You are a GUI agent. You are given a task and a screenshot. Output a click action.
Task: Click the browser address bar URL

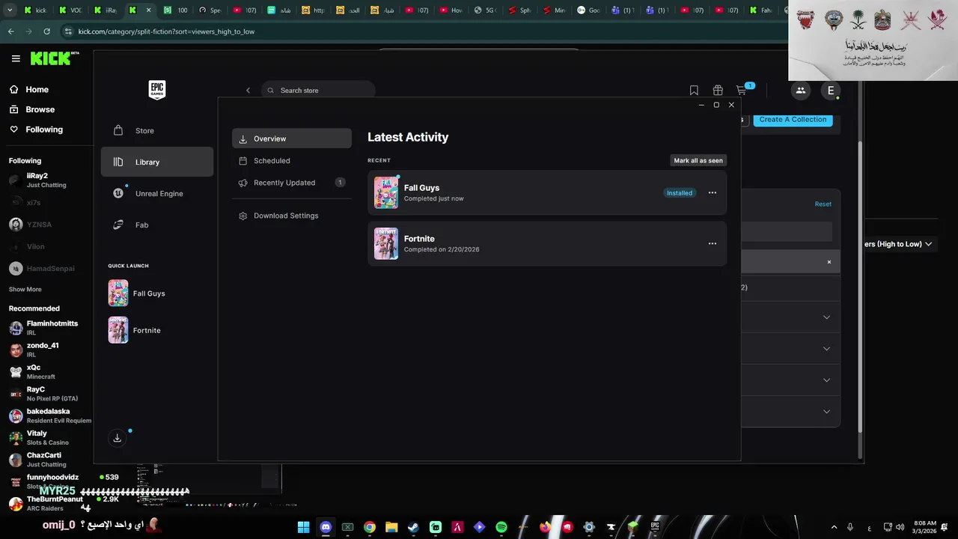[166, 31]
